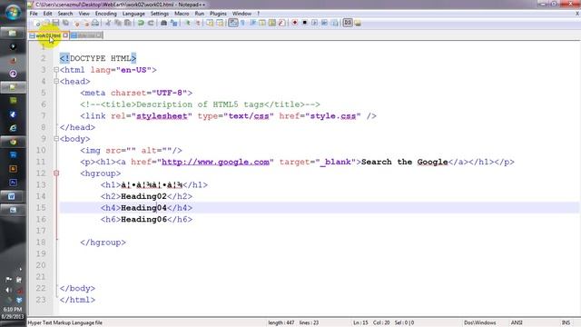Select the work01.html document tab
581x327 pixels.
pos(48,35)
